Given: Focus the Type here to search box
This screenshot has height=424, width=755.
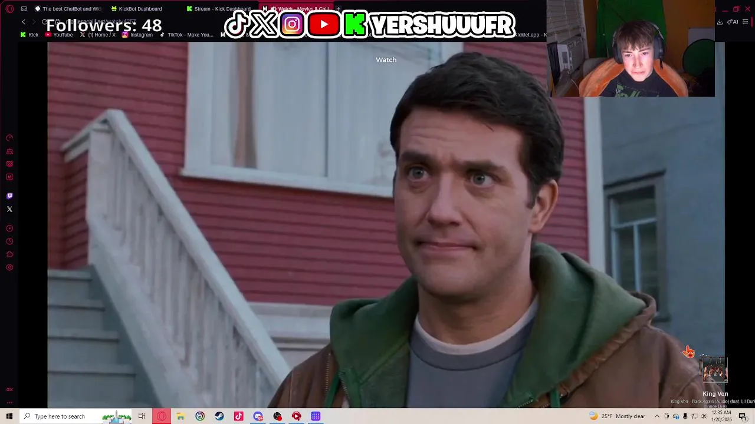Looking at the screenshot, I should pos(75,416).
